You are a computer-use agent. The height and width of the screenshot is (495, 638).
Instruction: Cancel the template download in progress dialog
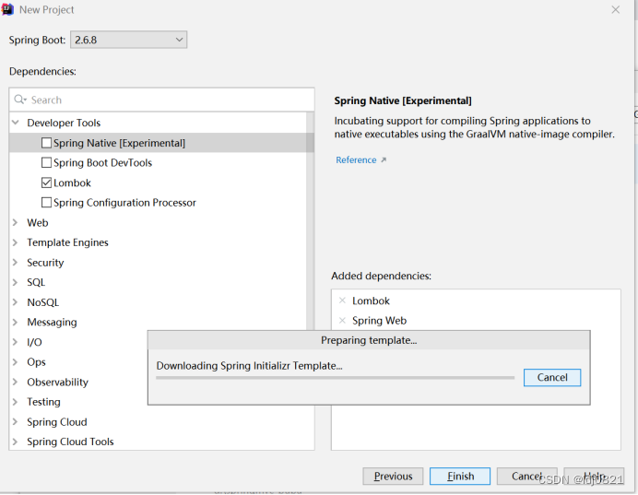tap(552, 377)
